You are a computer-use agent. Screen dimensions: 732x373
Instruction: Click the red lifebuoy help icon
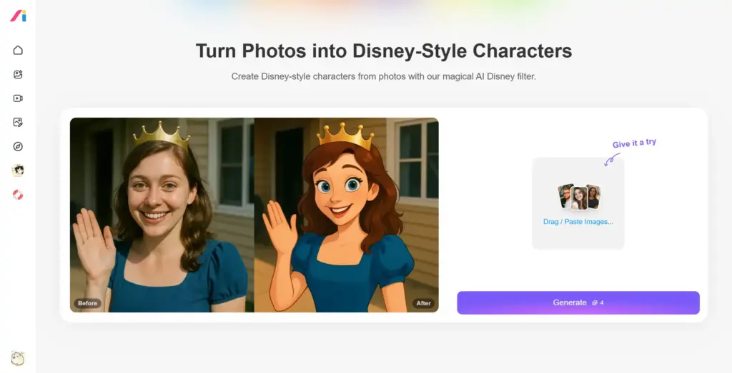pos(18,195)
